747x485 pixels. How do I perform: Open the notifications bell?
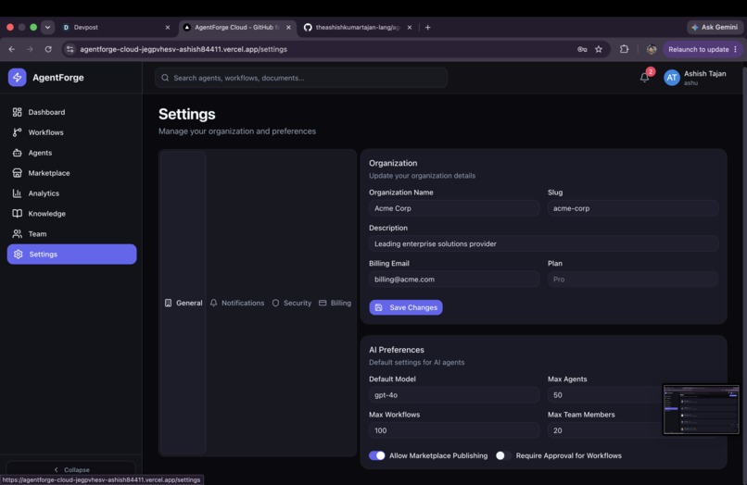(x=644, y=78)
